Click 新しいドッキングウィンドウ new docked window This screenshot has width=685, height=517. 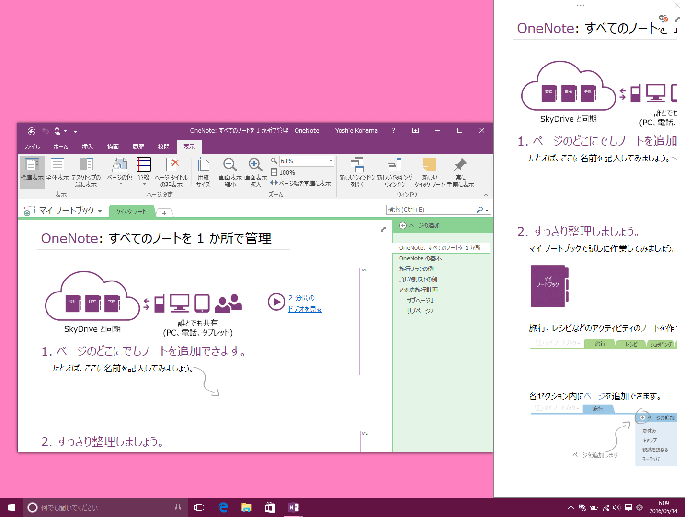pyautogui.click(x=394, y=172)
